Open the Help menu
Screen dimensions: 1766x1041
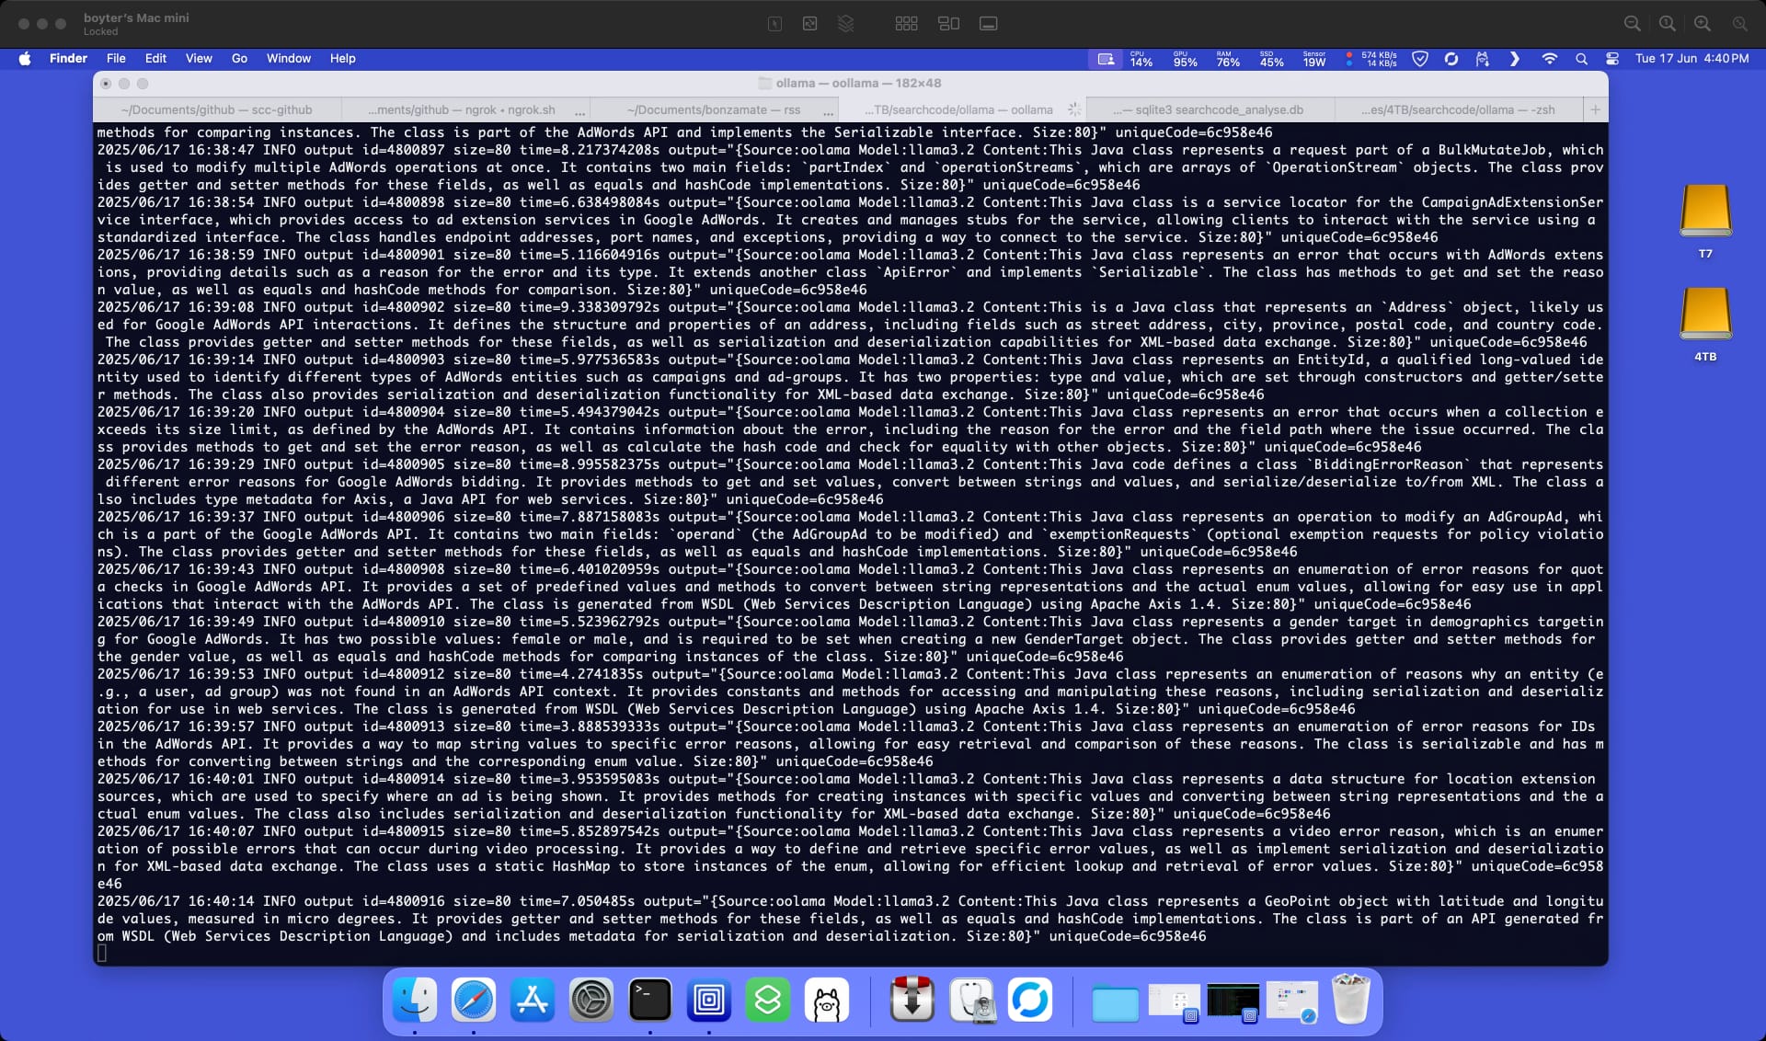343,59
